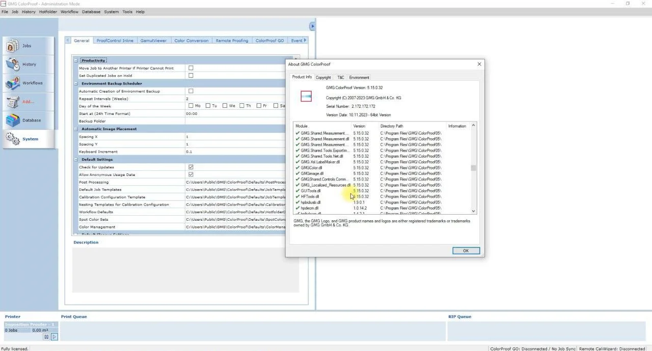This screenshot has height=351, width=652.
Task: Sort by Version column header
Action: tap(365, 126)
